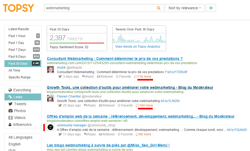This screenshot has width=250, height=151.
Task: Select Past 1 Day filter
Action: [23, 43]
